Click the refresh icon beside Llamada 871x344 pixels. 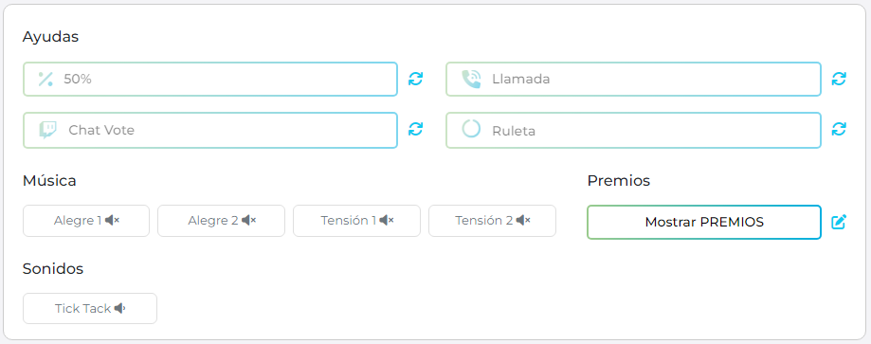point(839,79)
